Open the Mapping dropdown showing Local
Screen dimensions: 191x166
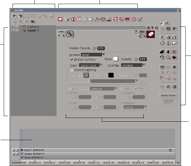tap(135, 107)
